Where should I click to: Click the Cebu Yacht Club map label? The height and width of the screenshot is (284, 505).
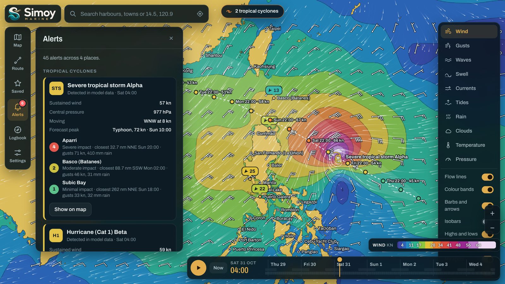(x=320, y=241)
